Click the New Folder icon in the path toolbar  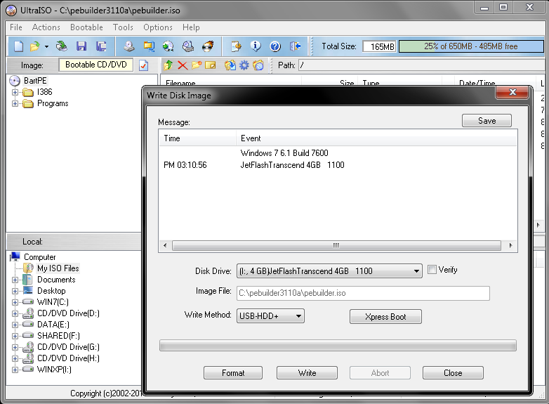click(197, 65)
